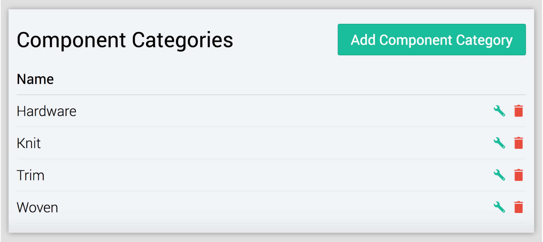Click the blank middle of the Trim row
The height and width of the screenshot is (242, 543).
pyautogui.click(x=269, y=176)
